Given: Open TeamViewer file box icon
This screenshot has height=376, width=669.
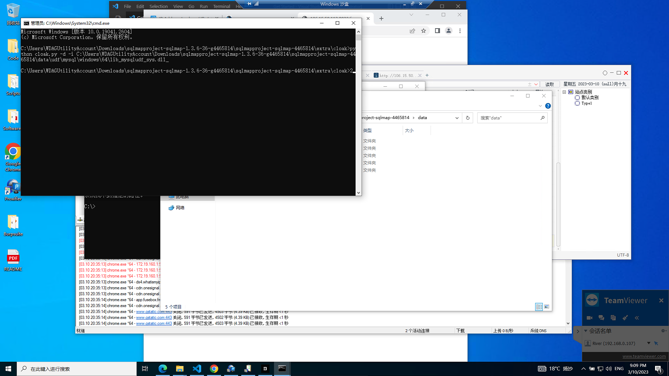Looking at the screenshot, I should (613, 318).
